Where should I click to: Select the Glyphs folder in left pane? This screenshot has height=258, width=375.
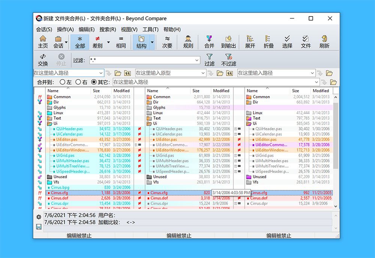60,107
